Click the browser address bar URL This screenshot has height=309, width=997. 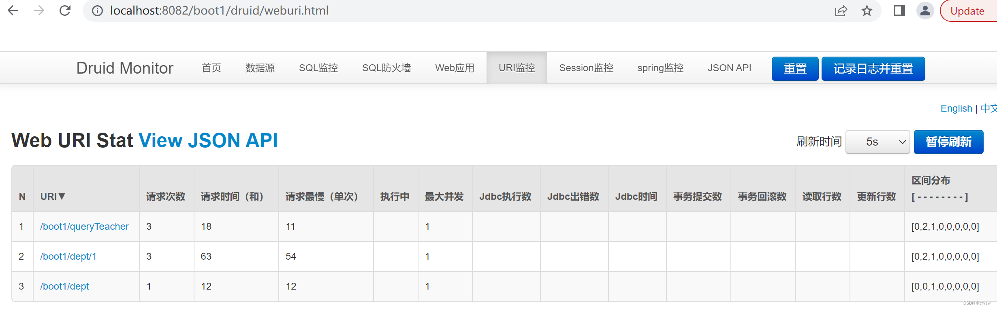tap(219, 11)
